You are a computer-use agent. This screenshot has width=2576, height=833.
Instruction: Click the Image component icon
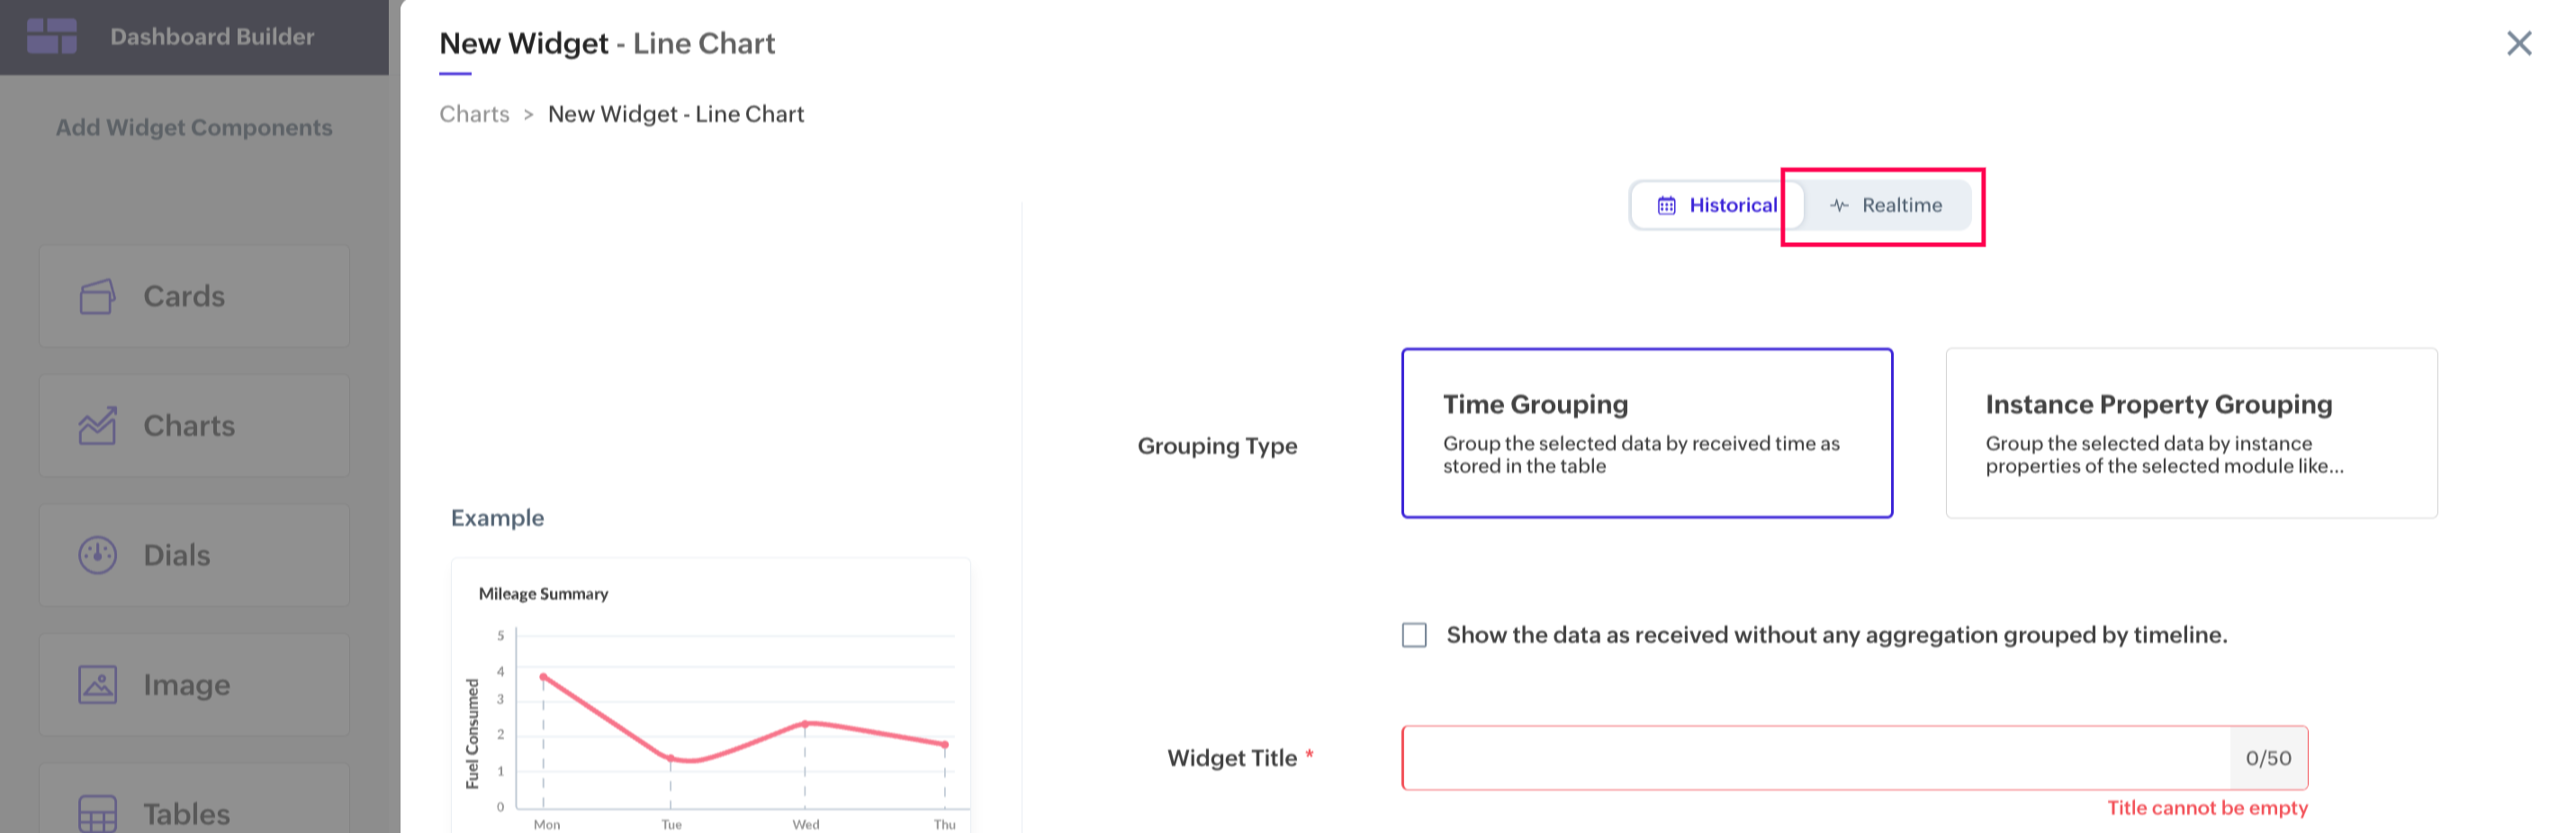click(97, 685)
